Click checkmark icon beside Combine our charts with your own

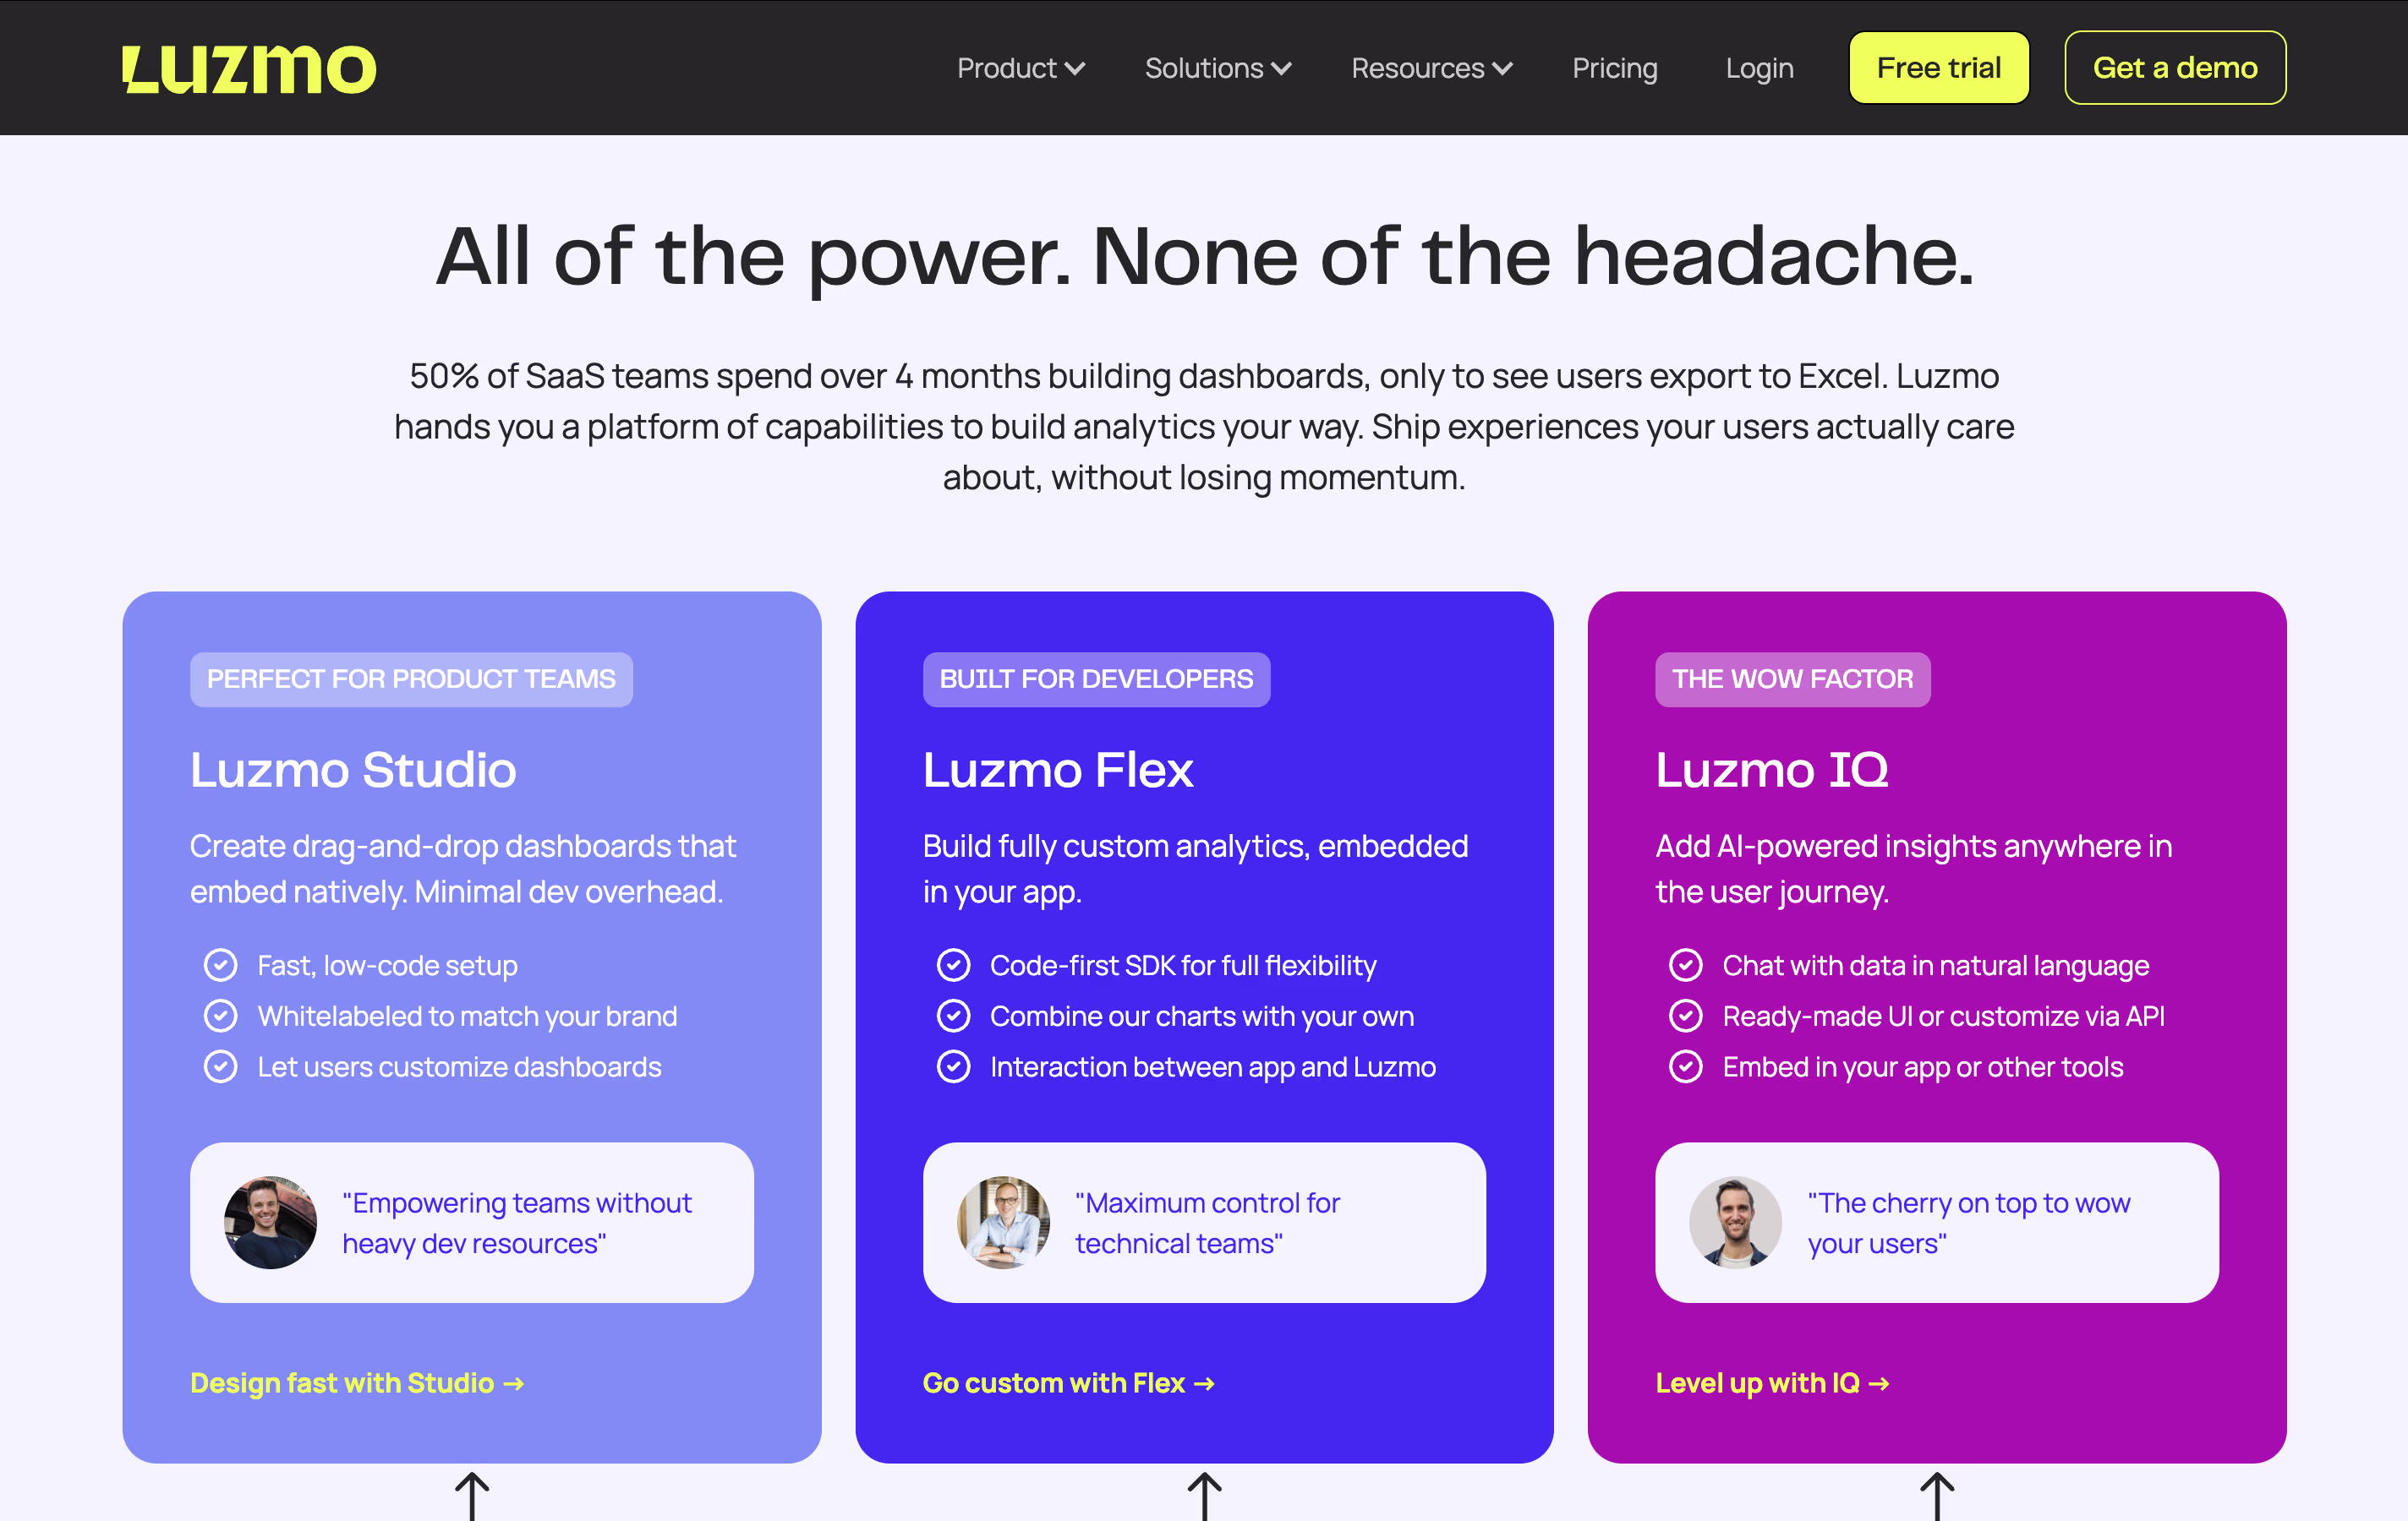pos(953,1017)
